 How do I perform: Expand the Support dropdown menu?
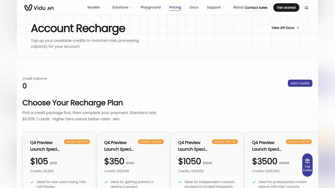[x=216, y=7]
